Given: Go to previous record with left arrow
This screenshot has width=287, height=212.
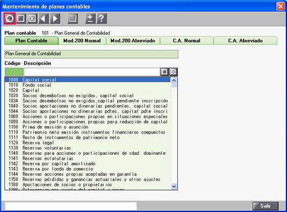Looking at the screenshot, I should coord(44,18).
